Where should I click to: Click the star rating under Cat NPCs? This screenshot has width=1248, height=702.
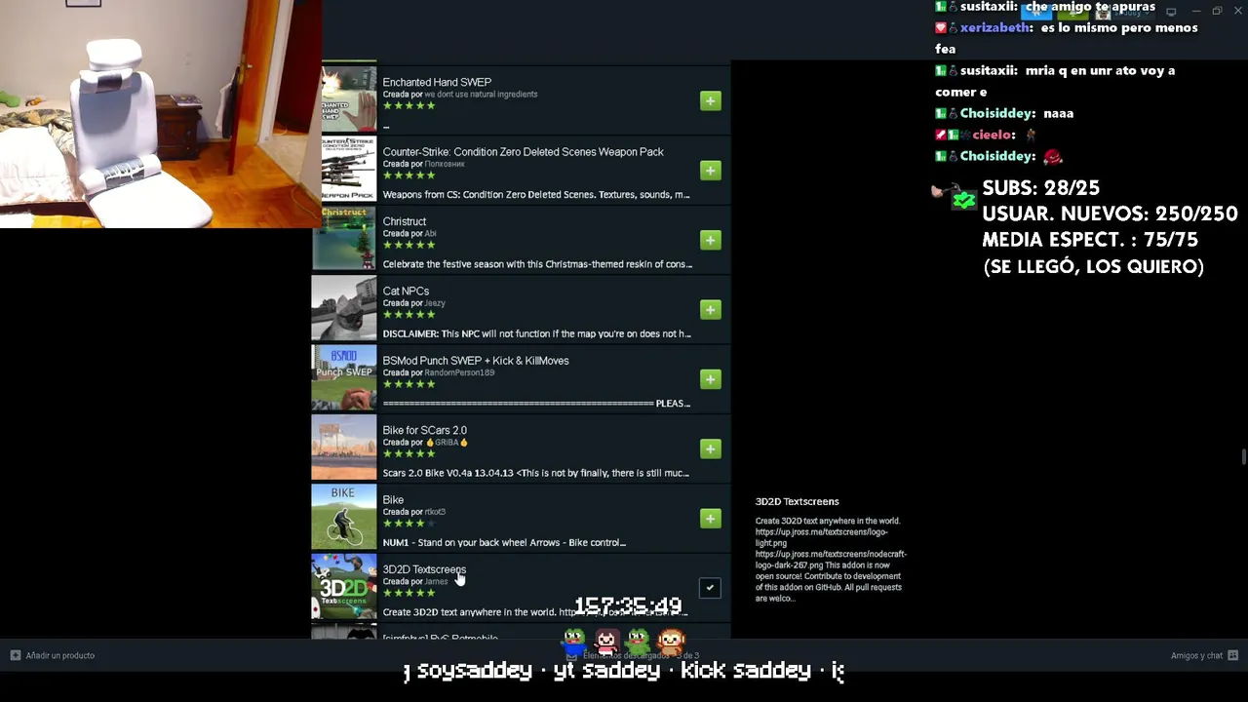tap(409, 314)
